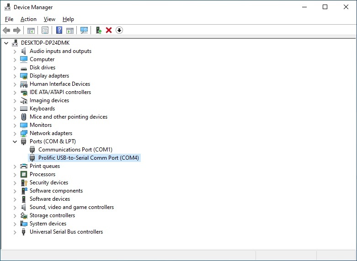The image size is (357, 261).
Task: Select the Human Interface Devices item
Action: (x=59, y=84)
